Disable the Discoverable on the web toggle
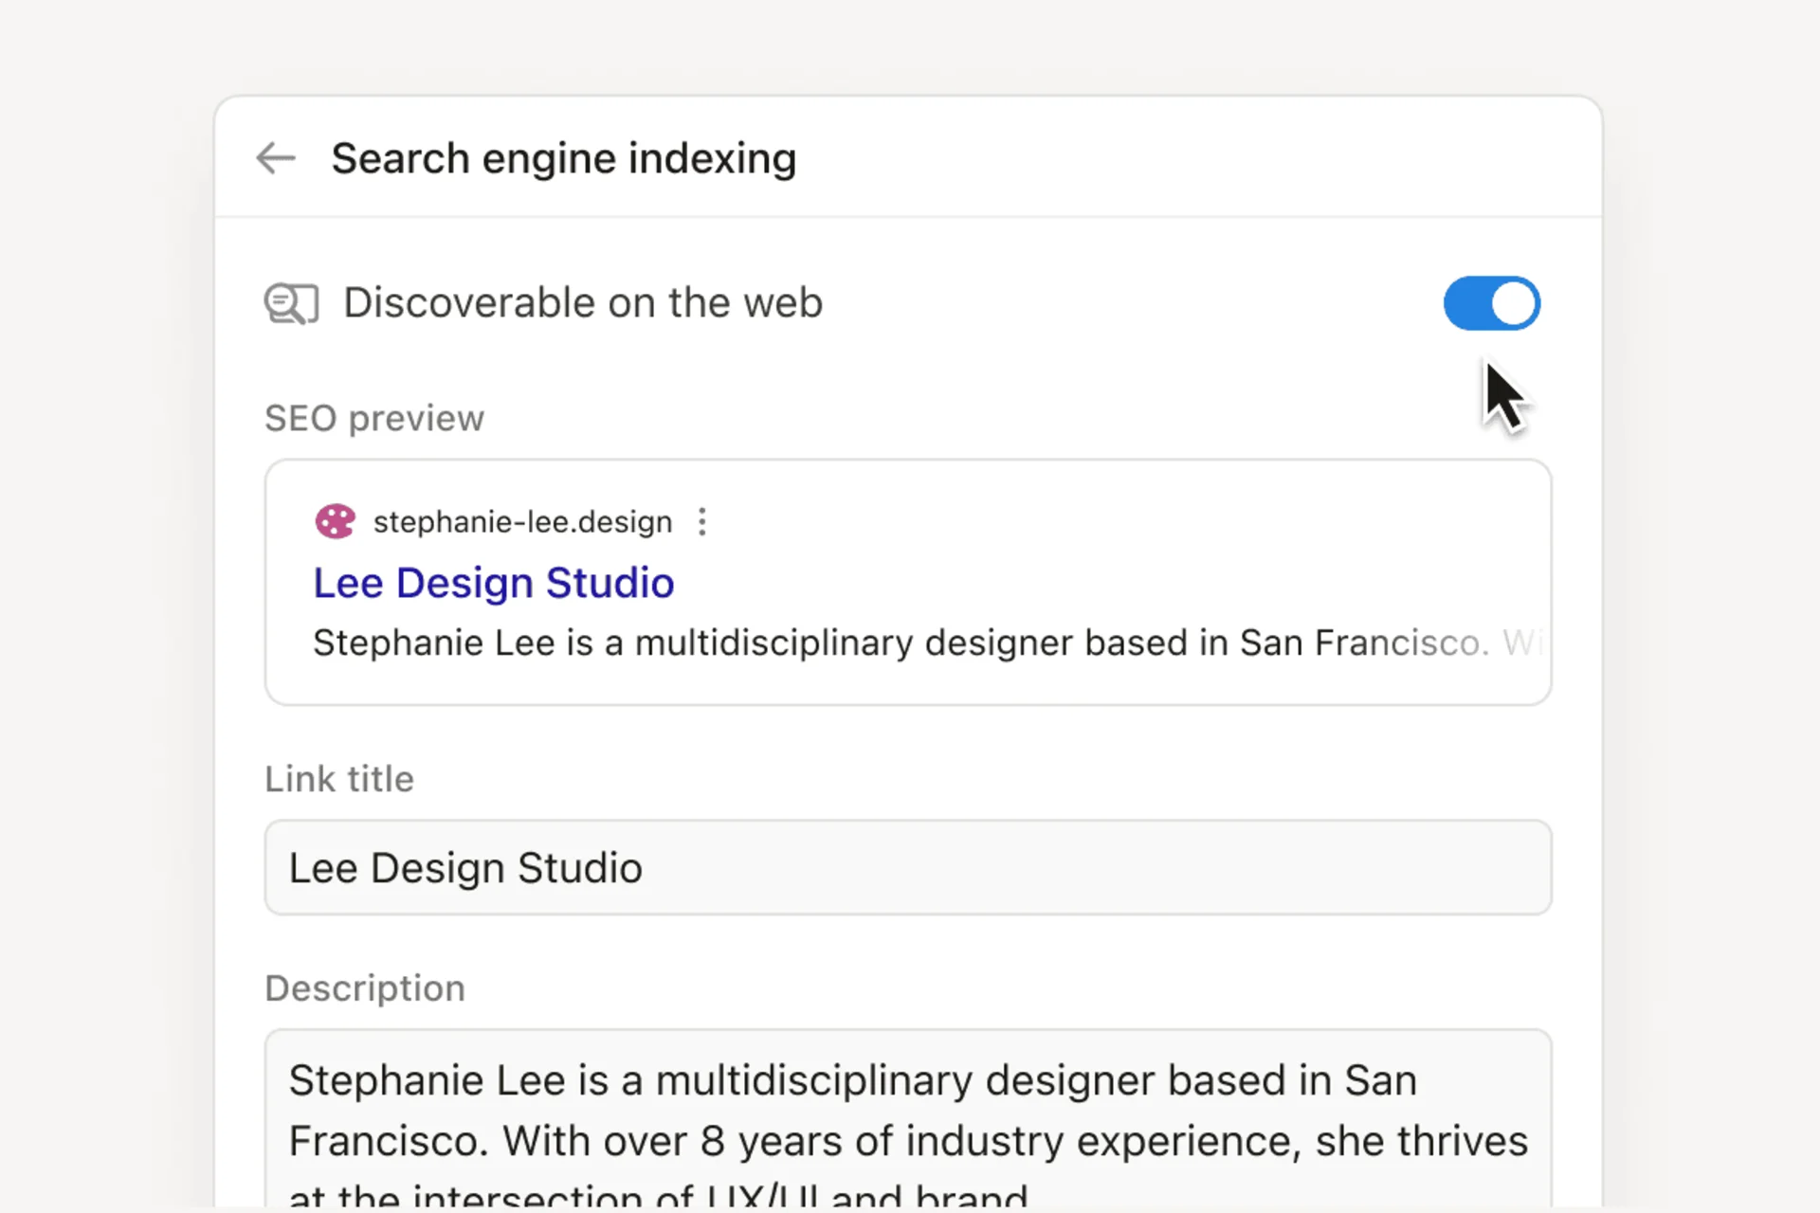Viewport: 1820px width, 1213px height. click(x=1491, y=303)
